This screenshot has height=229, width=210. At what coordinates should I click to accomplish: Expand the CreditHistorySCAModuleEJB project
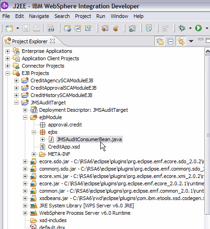(x=16, y=95)
